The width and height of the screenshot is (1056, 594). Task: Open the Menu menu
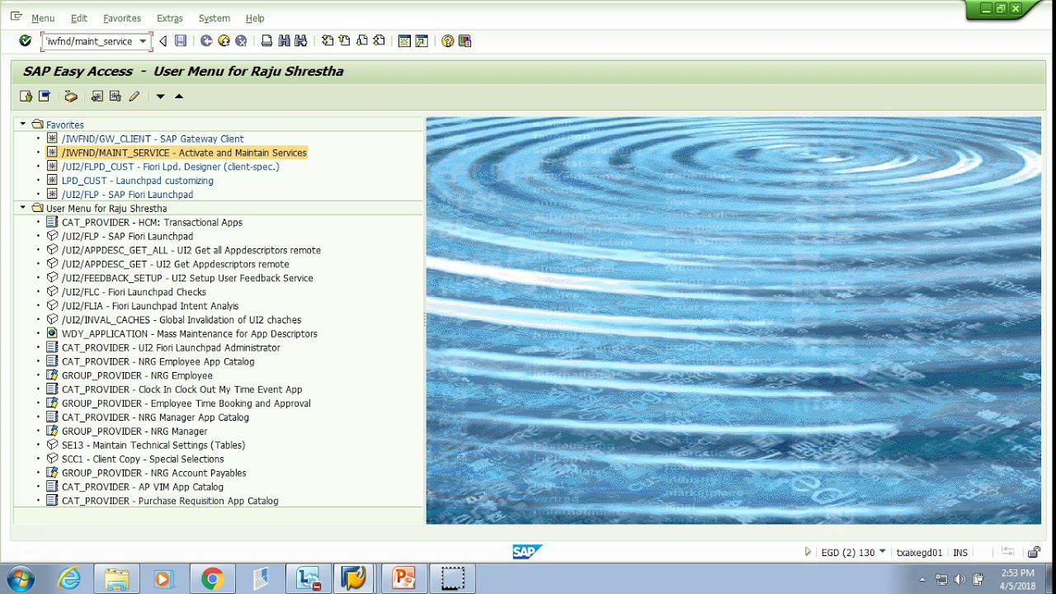[43, 18]
